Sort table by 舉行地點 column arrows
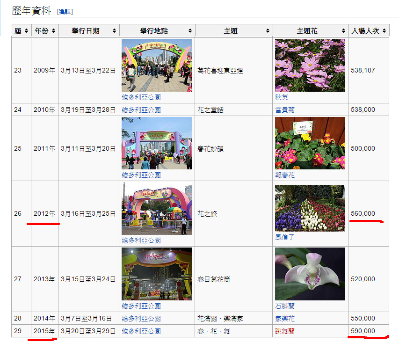The height and width of the screenshot is (350, 399). (190, 31)
